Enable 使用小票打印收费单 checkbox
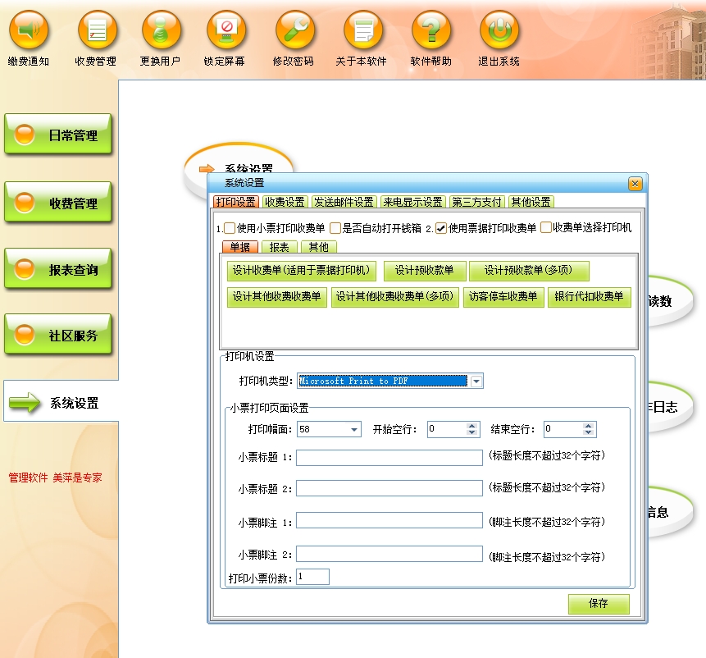The width and height of the screenshot is (706, 658). pyautogui.click(x=230, y=228)
